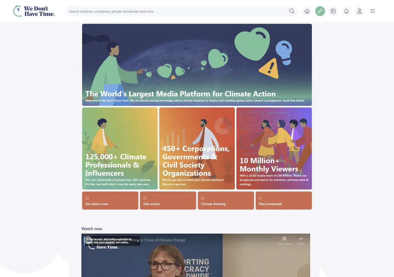Open the 10 Million+ Monthly Viewers card

(x=274, y=148)
